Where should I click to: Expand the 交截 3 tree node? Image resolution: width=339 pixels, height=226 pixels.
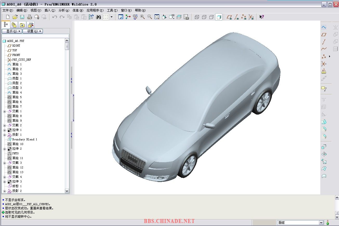[x=4, y=163]
